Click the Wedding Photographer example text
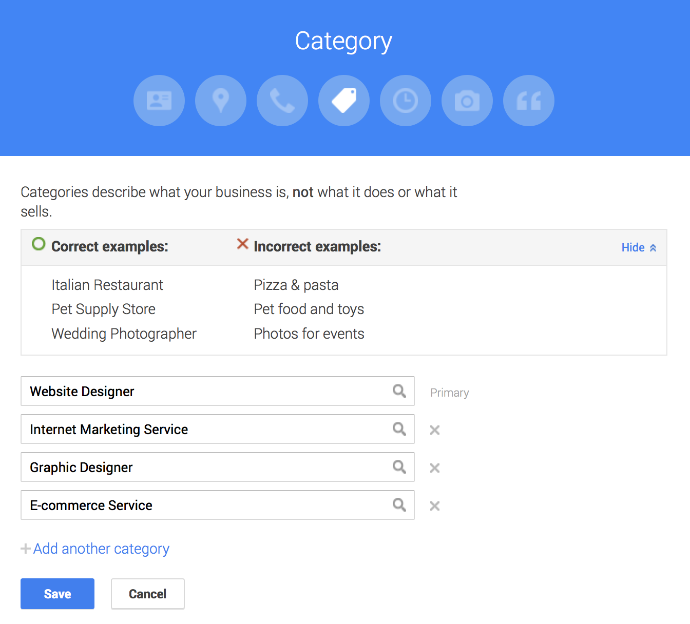 124,334
